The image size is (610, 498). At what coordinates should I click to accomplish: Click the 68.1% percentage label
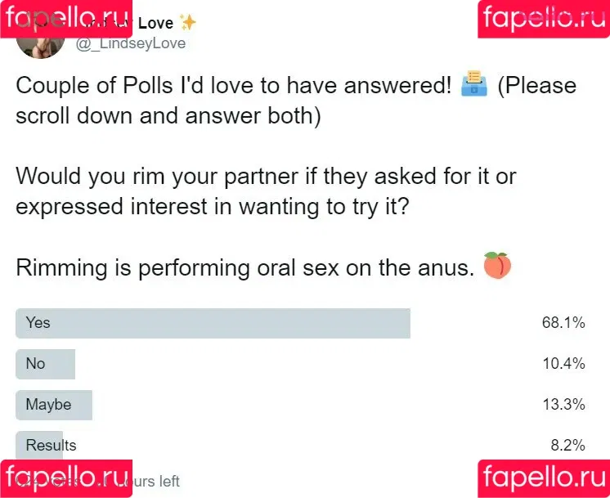(563, 322)
